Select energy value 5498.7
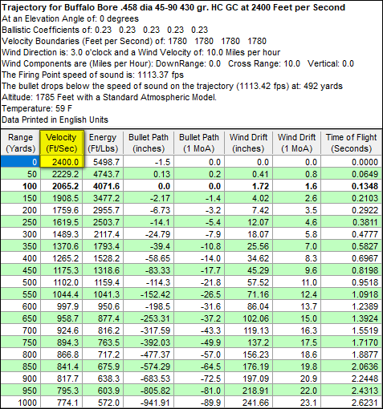 103,162
